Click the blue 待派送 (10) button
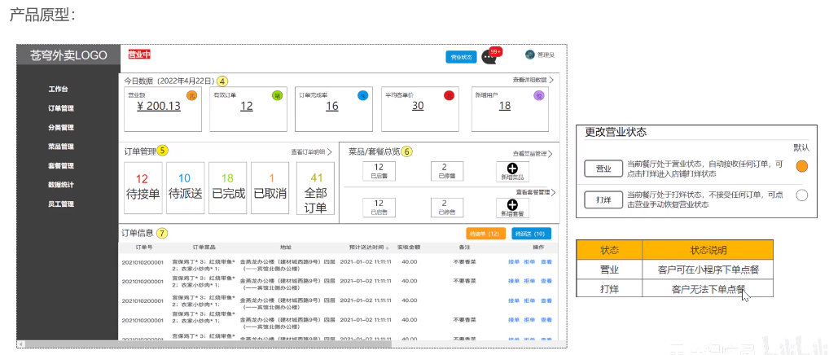This screenshot has height=355, width=829. 531,234
